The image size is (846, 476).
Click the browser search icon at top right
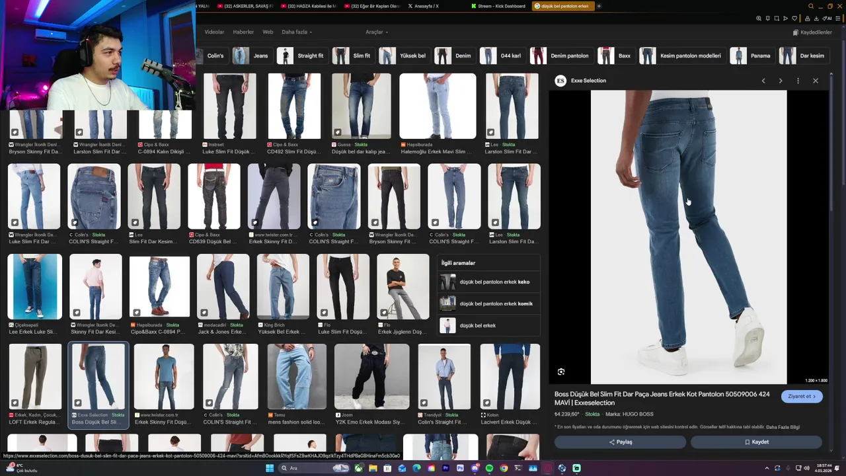811,6
